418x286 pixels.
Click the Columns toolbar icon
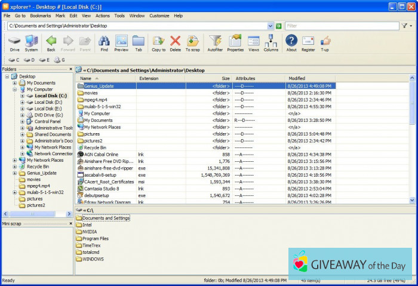271,42
